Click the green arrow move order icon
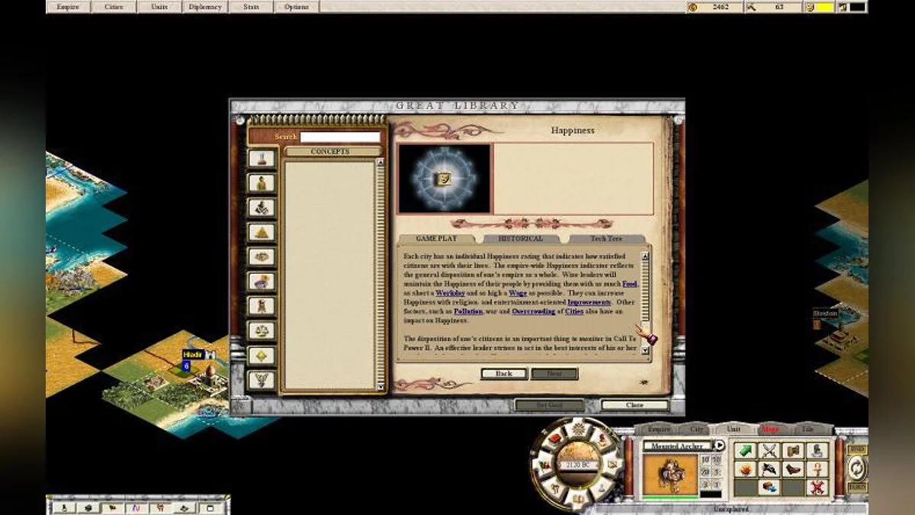This screenshot has height=515, width=915. (745, 451)
